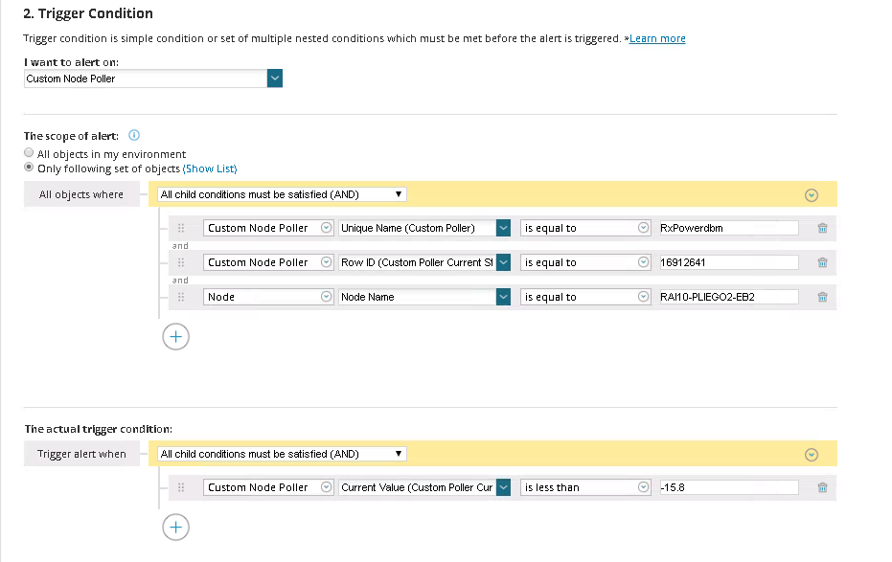Open the Learn more link
Image resolution: width=892 pixels, height=562 pixels.
[x=657, y=38]
